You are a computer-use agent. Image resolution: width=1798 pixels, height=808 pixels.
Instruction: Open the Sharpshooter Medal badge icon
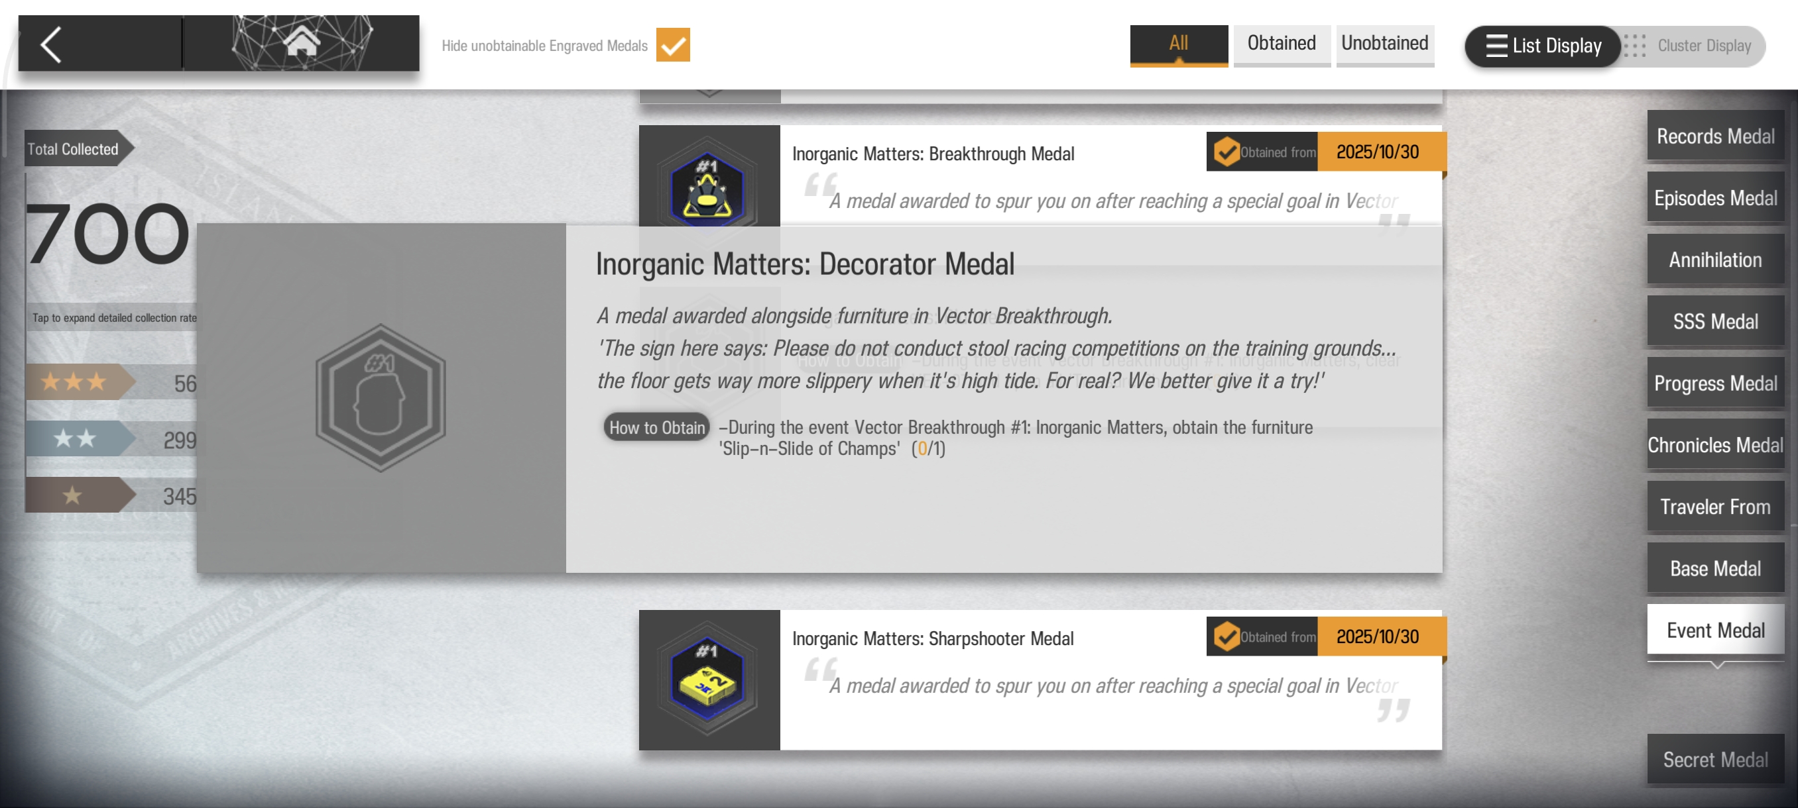point(708,679)
